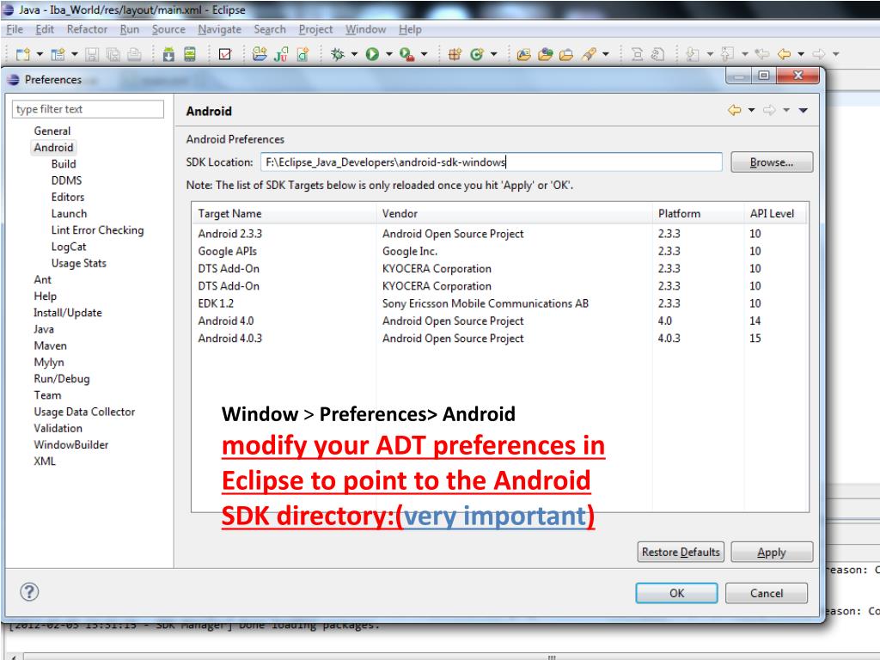880x660 pixels.
Task: Open the Navigate menu
Action: tap(219, 29)
